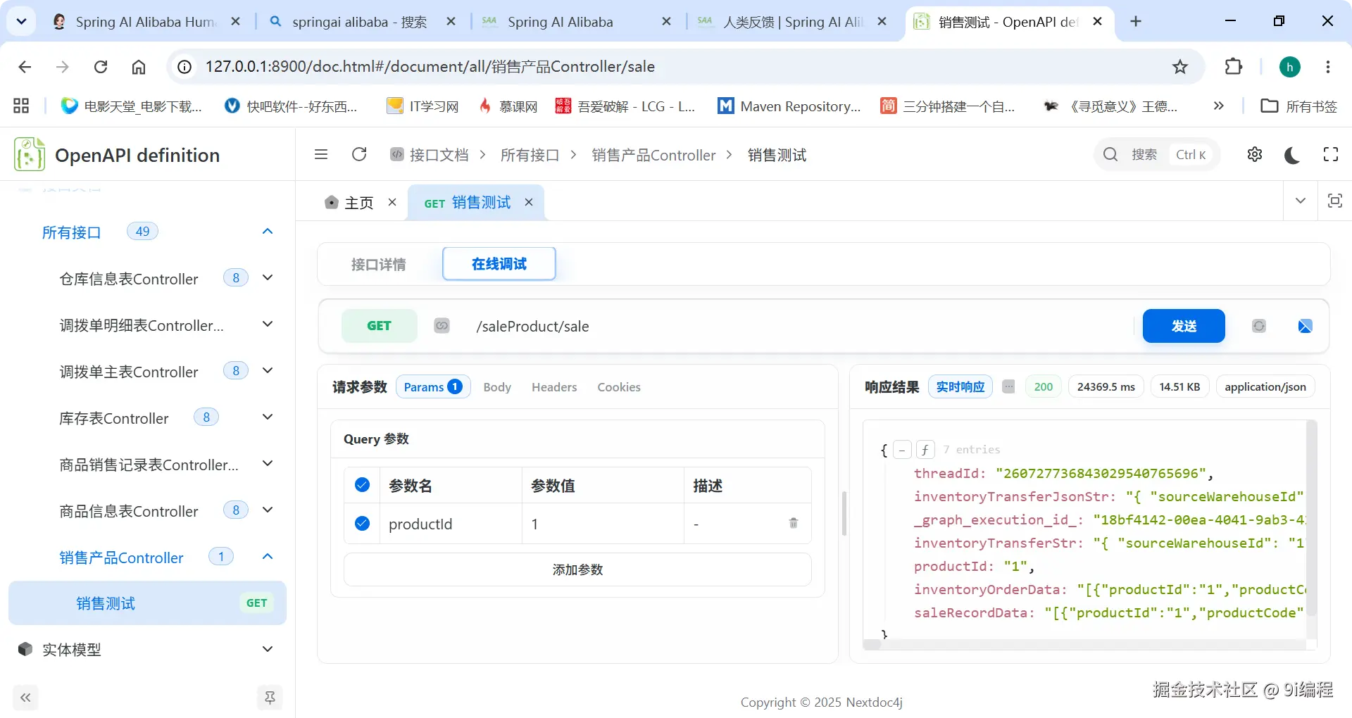
Task: Click the reset icon beside send button
Action: click(x=1259, y=326)
